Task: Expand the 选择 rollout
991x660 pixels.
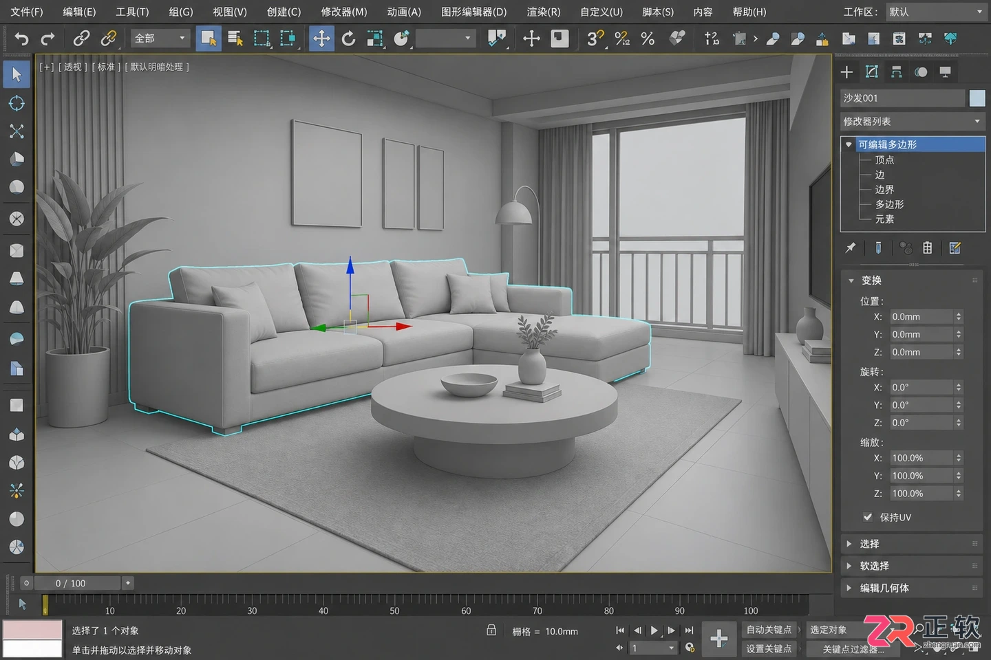Action: pos(913,544)
